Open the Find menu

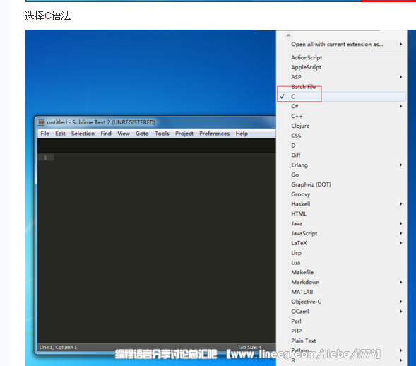(106, 134)
